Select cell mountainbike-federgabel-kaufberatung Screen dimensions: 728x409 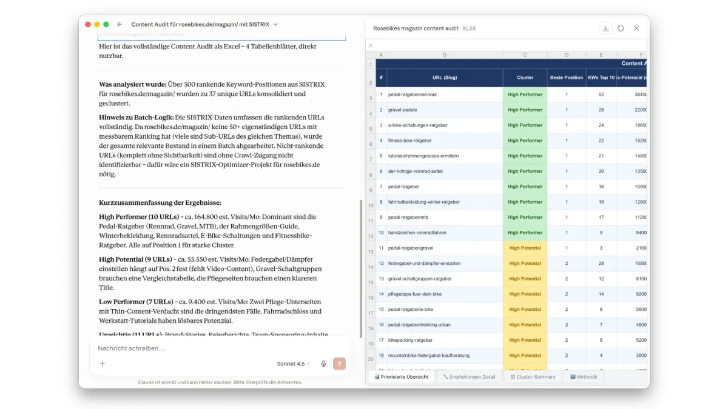coord(445,356)
